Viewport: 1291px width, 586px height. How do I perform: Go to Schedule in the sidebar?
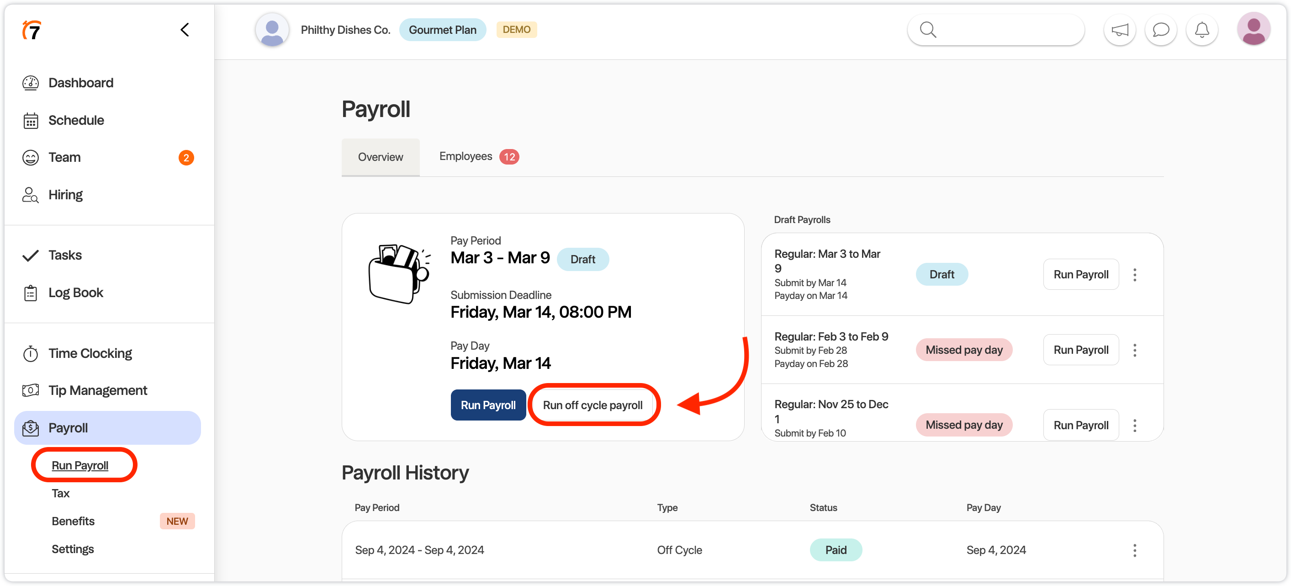(x=76, y=120)
